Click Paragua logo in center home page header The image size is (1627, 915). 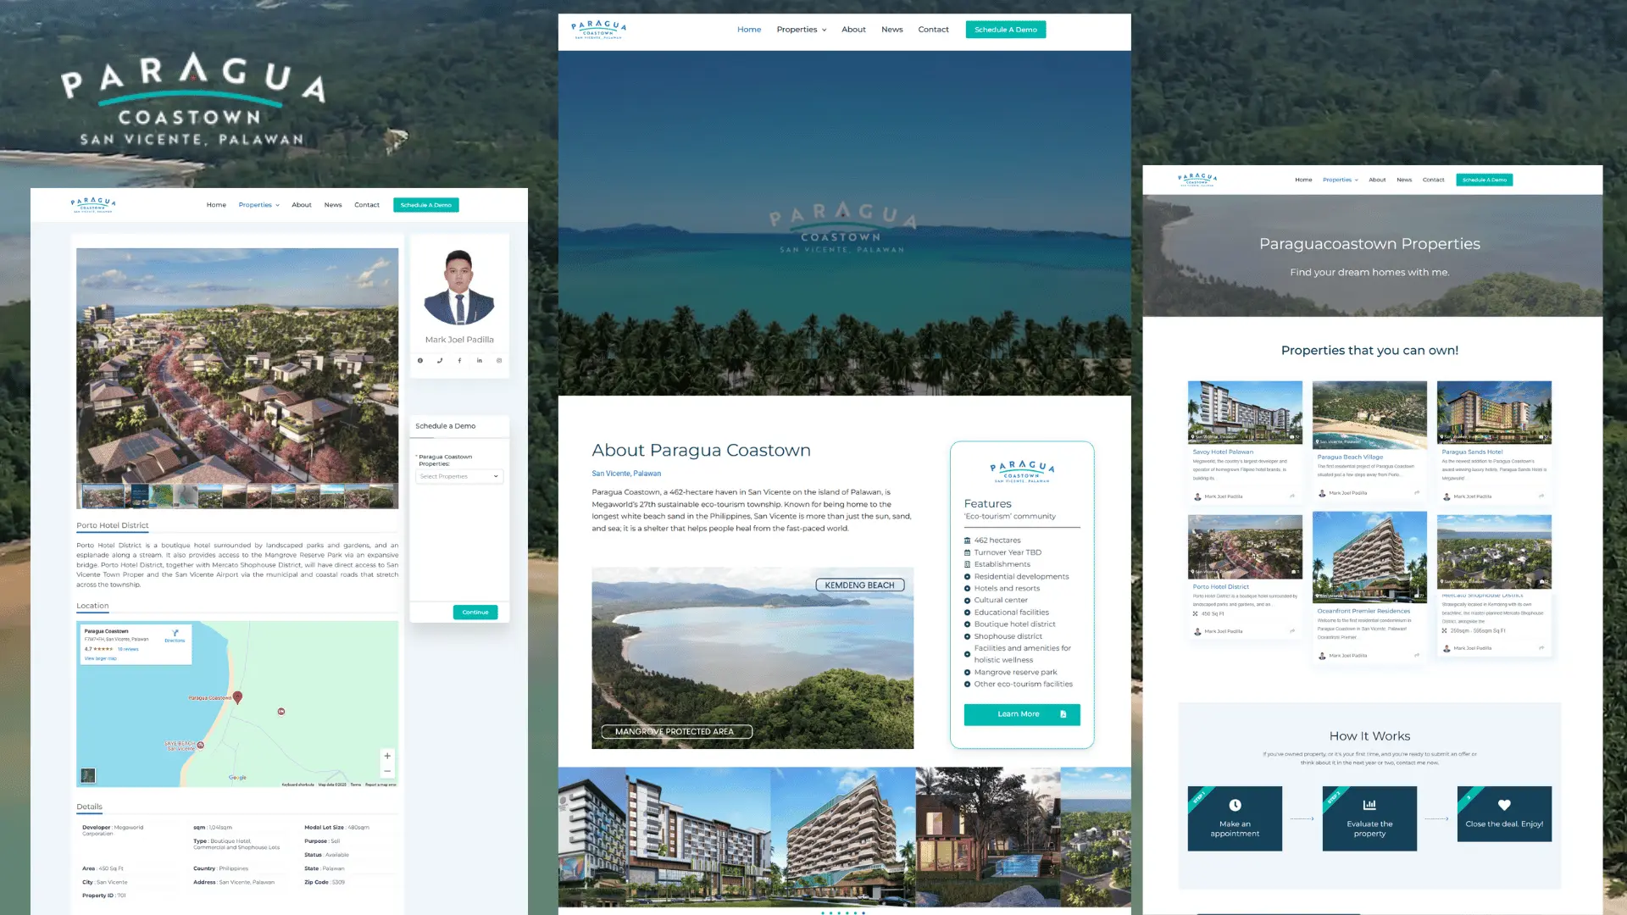pyautogui.click(x=599, y=30)
